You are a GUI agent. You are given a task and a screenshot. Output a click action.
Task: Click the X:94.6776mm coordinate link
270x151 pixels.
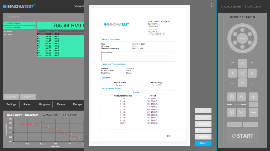click(x=50, y=115)
